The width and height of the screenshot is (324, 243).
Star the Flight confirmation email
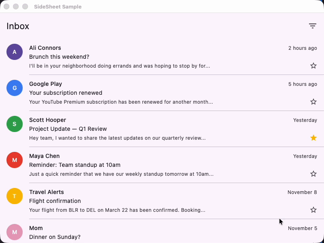[313, 210]
